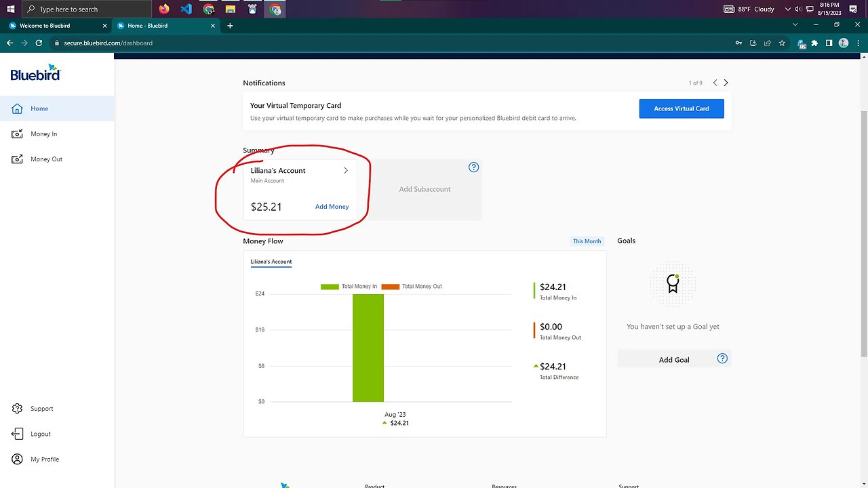This screenshot has height=488, width=868.
Task: Expand Liliana's Account with the chevron
Action: click(346, 171)
